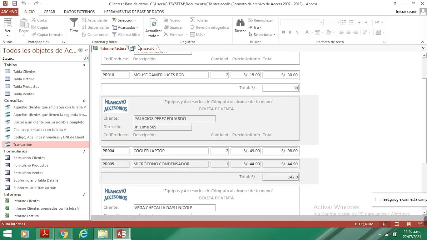Click Iniciar sesión

pyautogui.click(x=406, y=11)
